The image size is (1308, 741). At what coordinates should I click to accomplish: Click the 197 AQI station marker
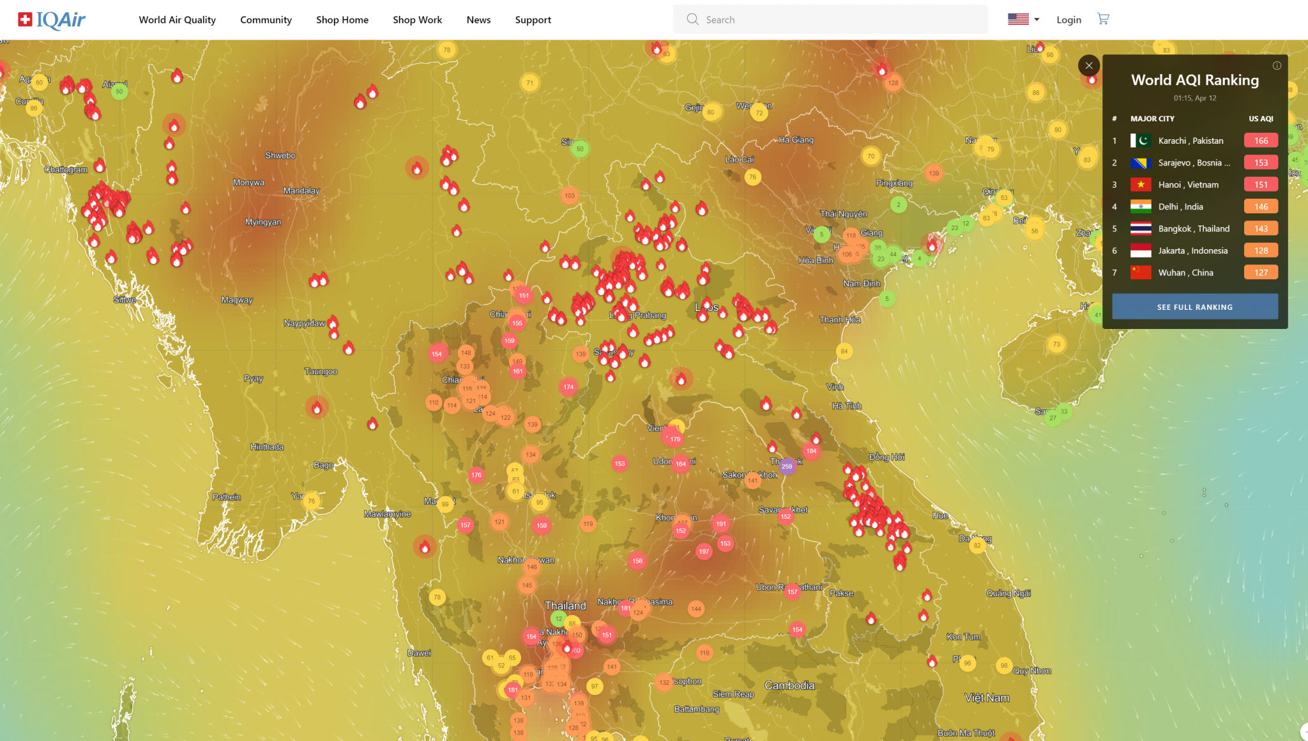click(704, 551)
